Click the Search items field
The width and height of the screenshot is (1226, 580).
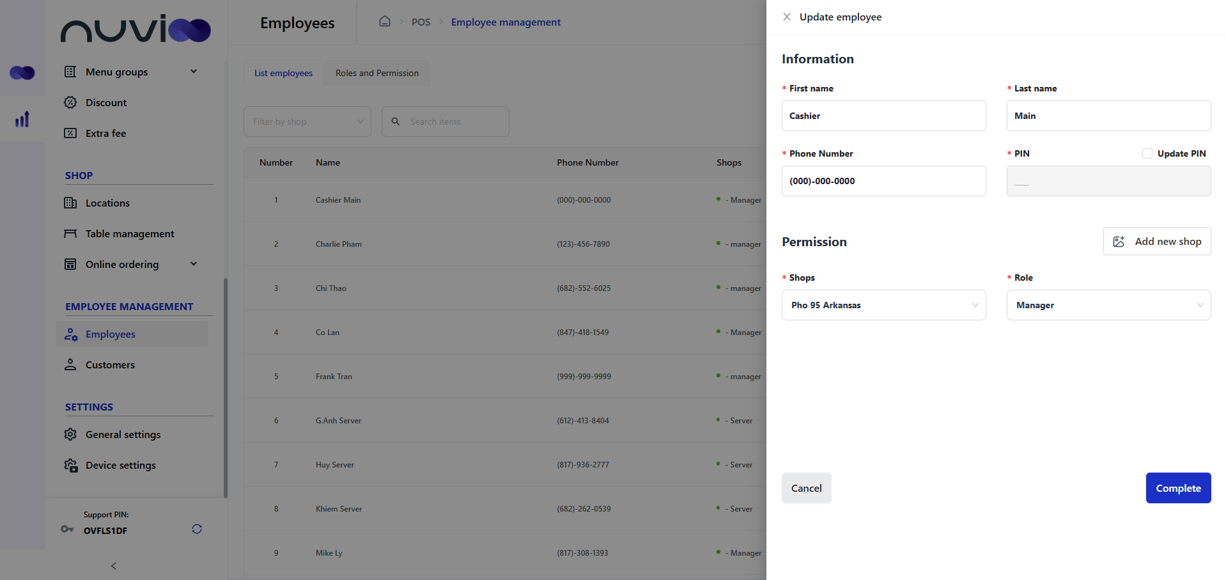click(445, 121)
